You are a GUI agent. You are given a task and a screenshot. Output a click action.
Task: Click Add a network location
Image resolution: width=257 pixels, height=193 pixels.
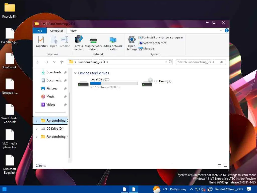pyautogui.click(x=113, y=43)
